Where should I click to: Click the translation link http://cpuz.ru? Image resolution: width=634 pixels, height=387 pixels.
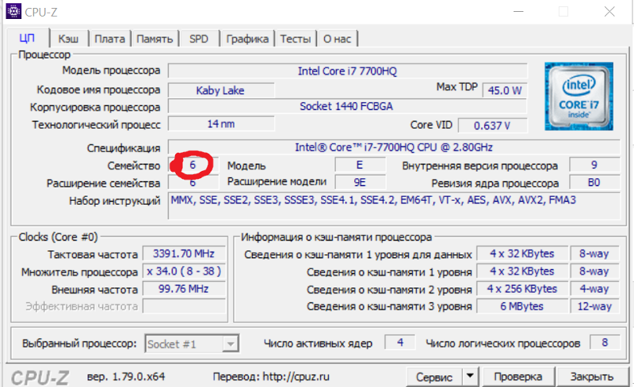pos(296,377)
